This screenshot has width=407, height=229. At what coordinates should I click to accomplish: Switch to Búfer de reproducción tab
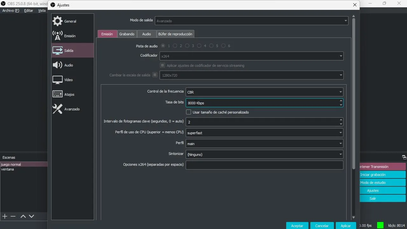click(175, 34)
